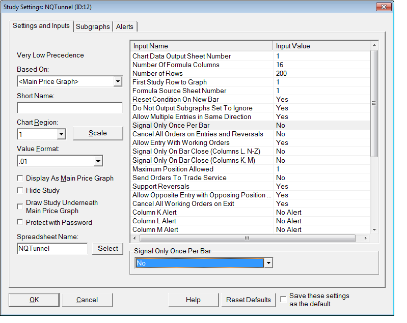The width and height of the screenshot is (407, 323).
Task: Click the Input Value column header
Action: coord(321,46)
